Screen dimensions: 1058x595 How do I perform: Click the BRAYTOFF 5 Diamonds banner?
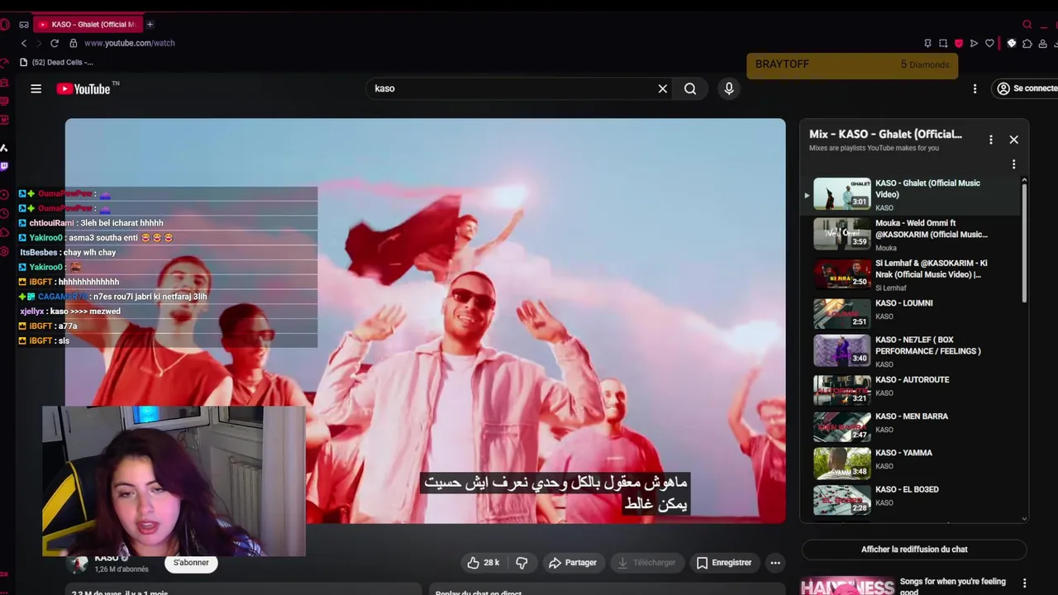(852, 65)
